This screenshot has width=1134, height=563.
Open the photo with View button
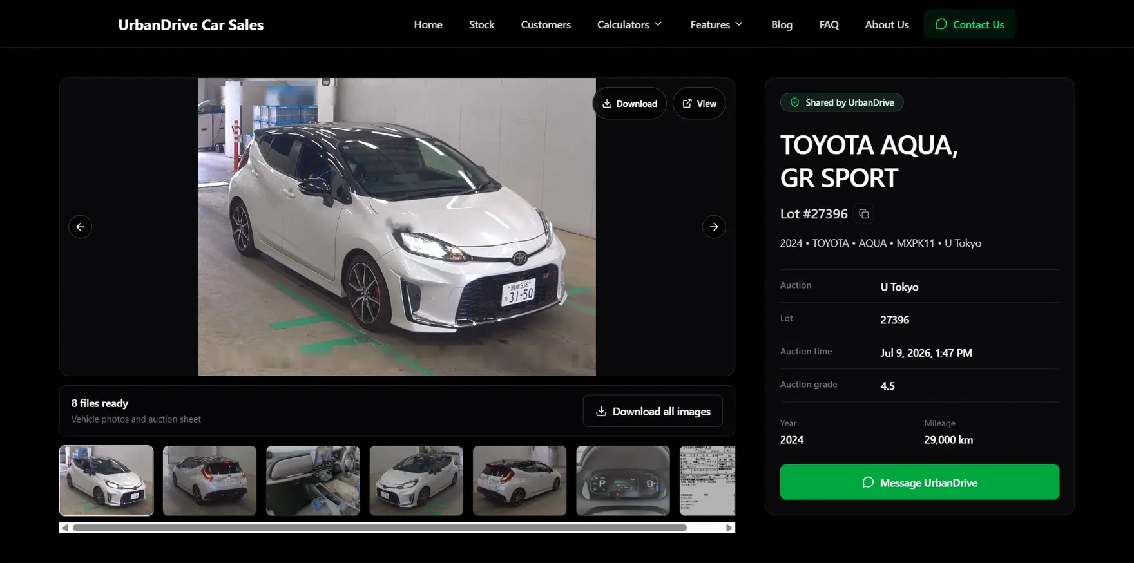699,103
